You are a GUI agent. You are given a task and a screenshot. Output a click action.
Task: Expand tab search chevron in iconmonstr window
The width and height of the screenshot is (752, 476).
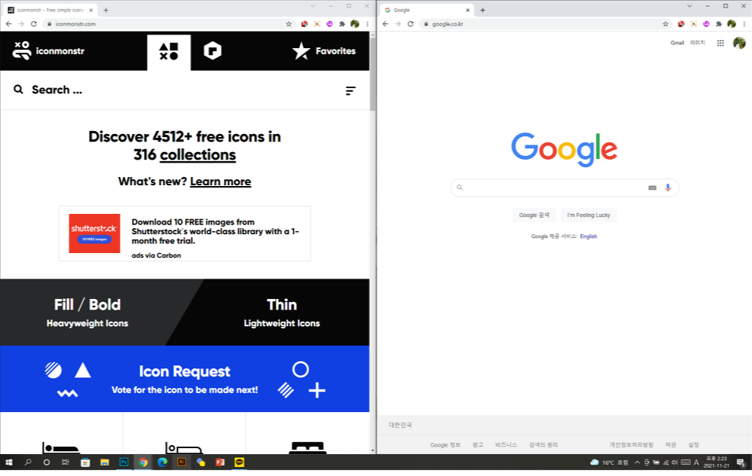(x=313, y=6)
